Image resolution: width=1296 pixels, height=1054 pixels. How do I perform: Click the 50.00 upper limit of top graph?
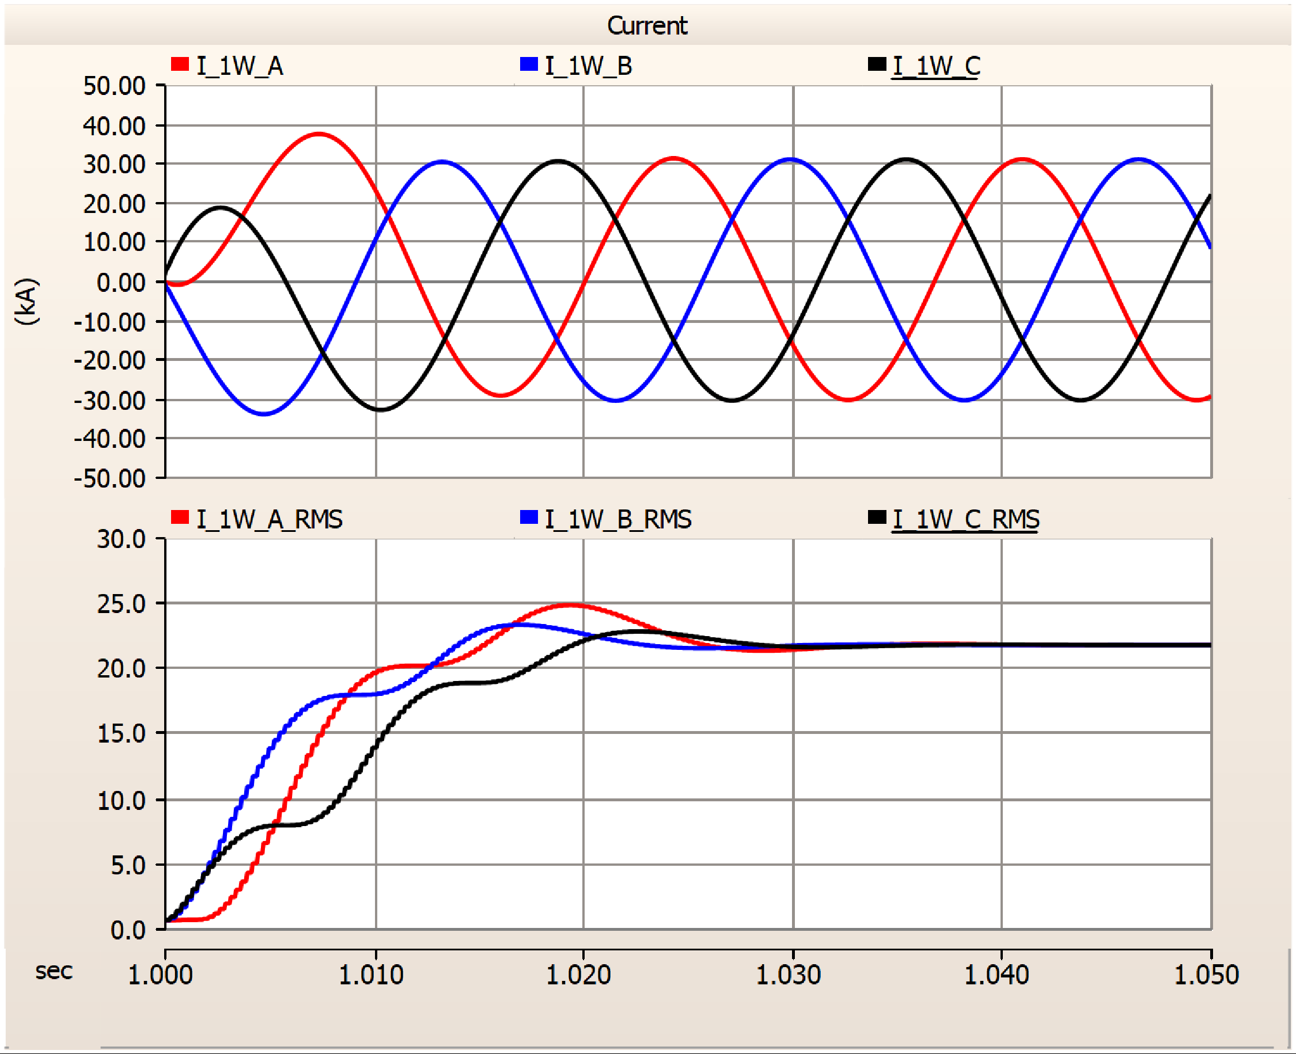(x=114, y=86)
